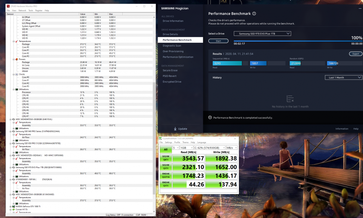
Task: Collapse the WDC WD4004FZWX drive node
Action: click(11, 119)
